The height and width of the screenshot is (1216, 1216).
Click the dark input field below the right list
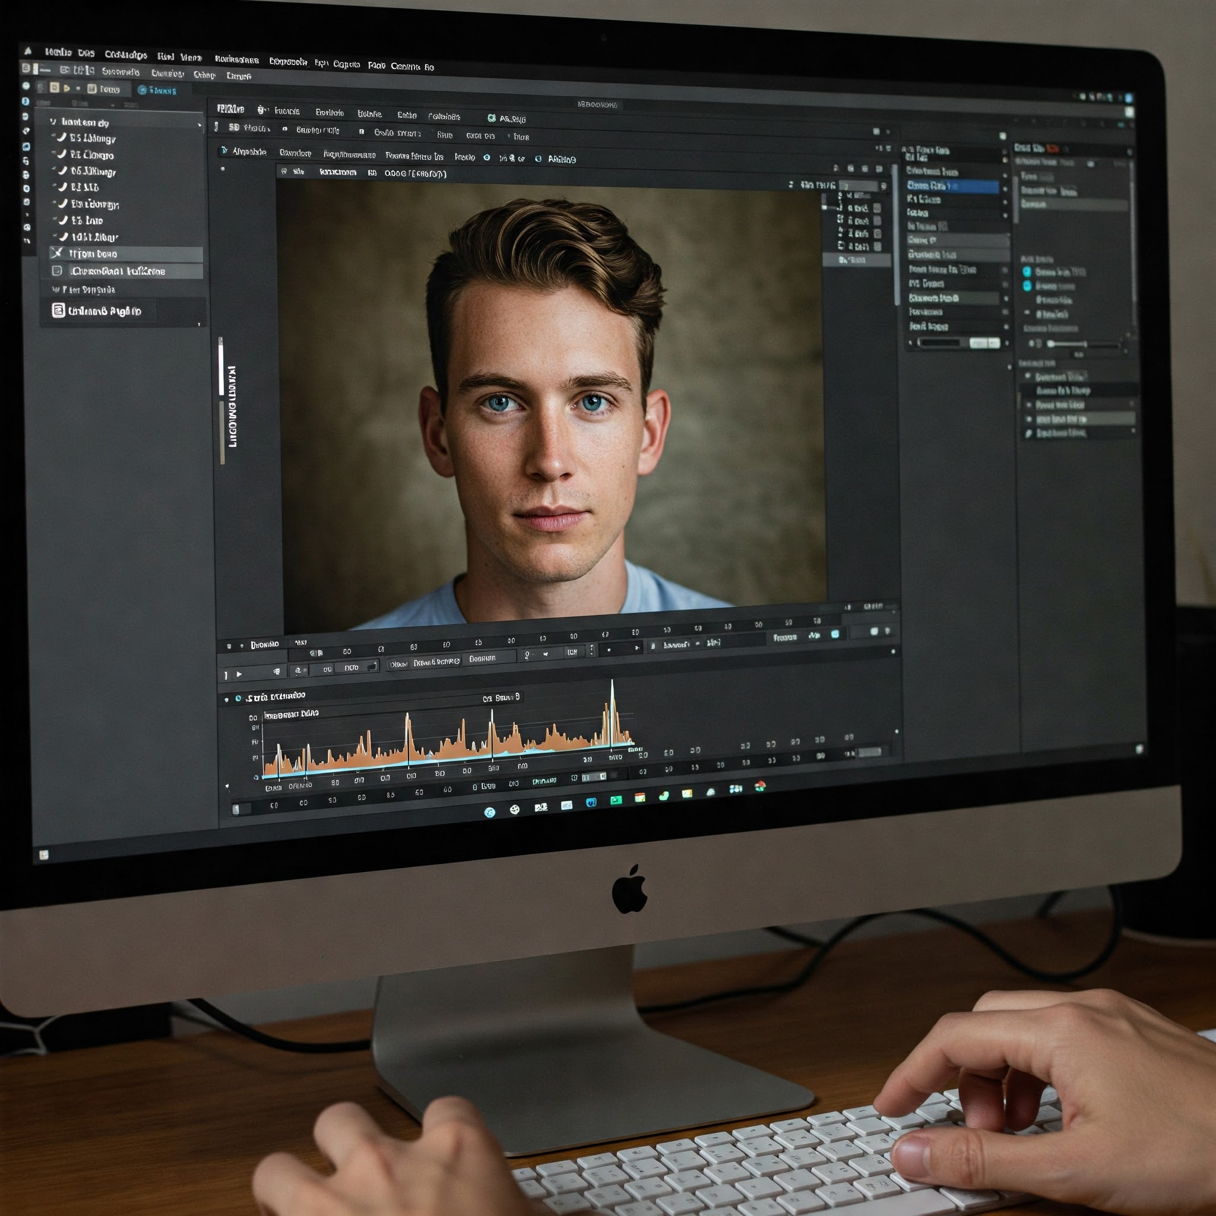pyautogui.click(x=940, y=343)
